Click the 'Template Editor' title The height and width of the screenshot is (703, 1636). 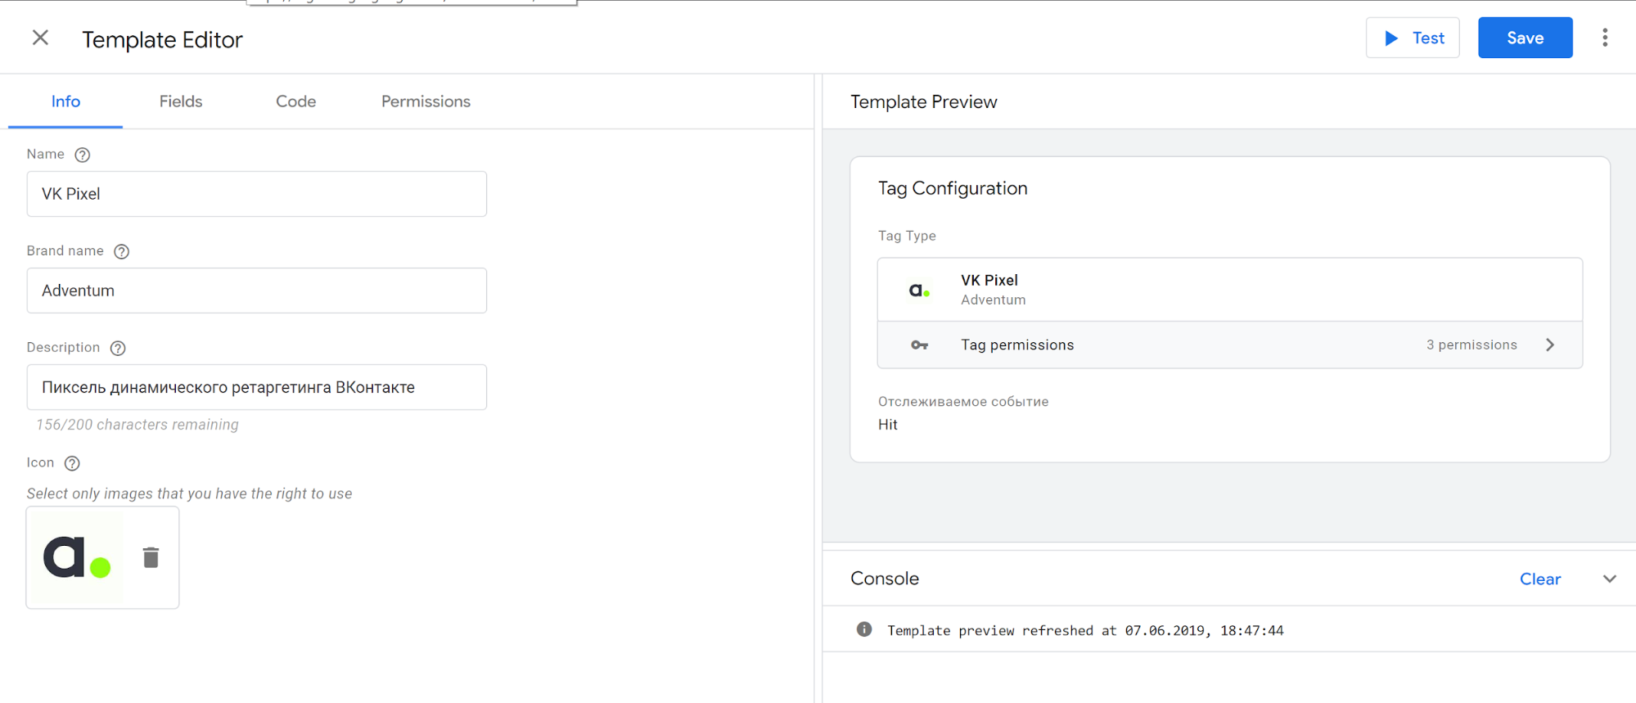[162, 39]
